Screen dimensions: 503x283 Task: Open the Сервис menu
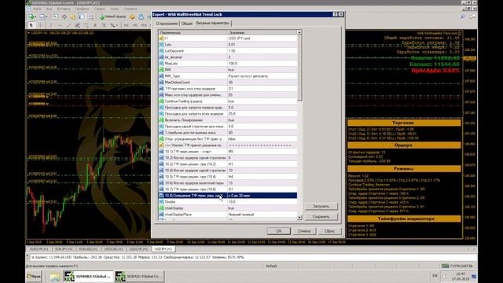click(100, 9)
